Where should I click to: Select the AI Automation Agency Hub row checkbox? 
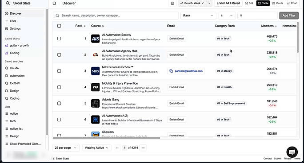(59, 55)
